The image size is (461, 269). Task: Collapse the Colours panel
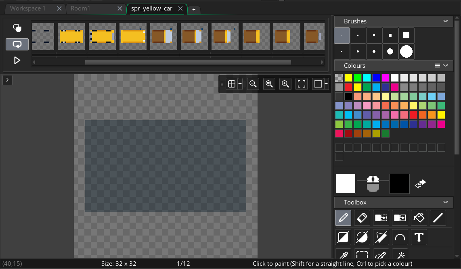tap(445, 65)
